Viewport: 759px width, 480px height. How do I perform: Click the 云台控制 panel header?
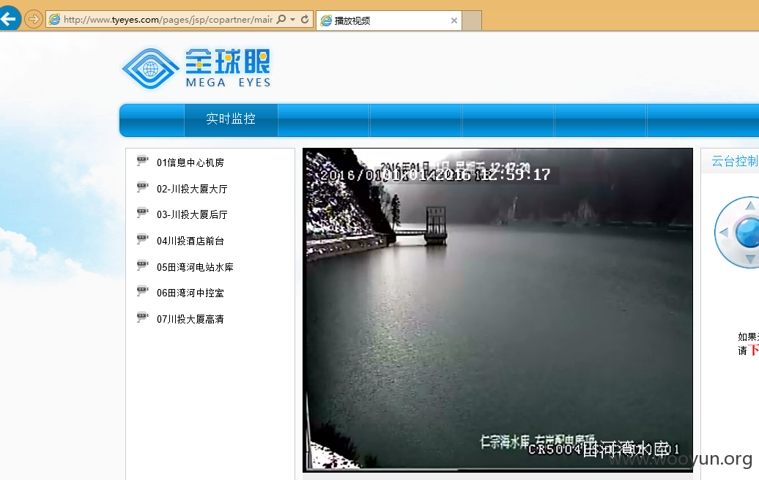pyautogui.click(x=734, y=161)
